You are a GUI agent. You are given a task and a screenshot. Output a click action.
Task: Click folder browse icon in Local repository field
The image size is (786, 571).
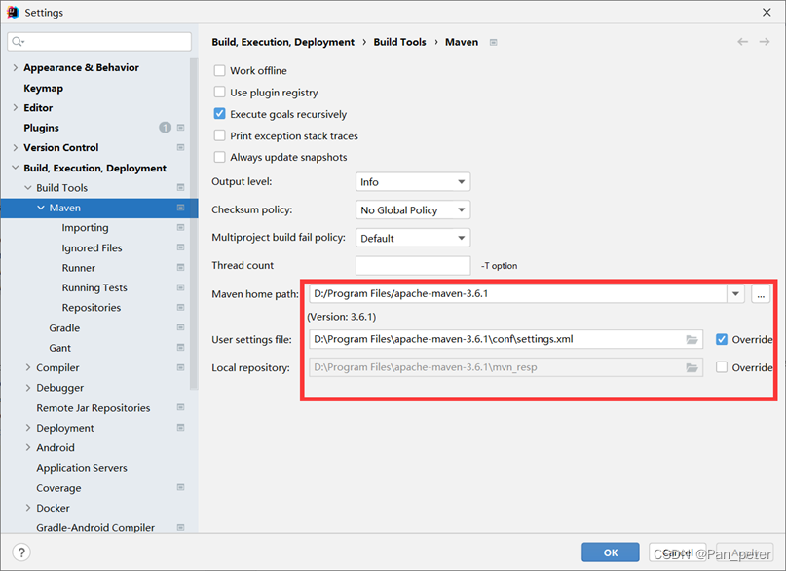[692, 367]
